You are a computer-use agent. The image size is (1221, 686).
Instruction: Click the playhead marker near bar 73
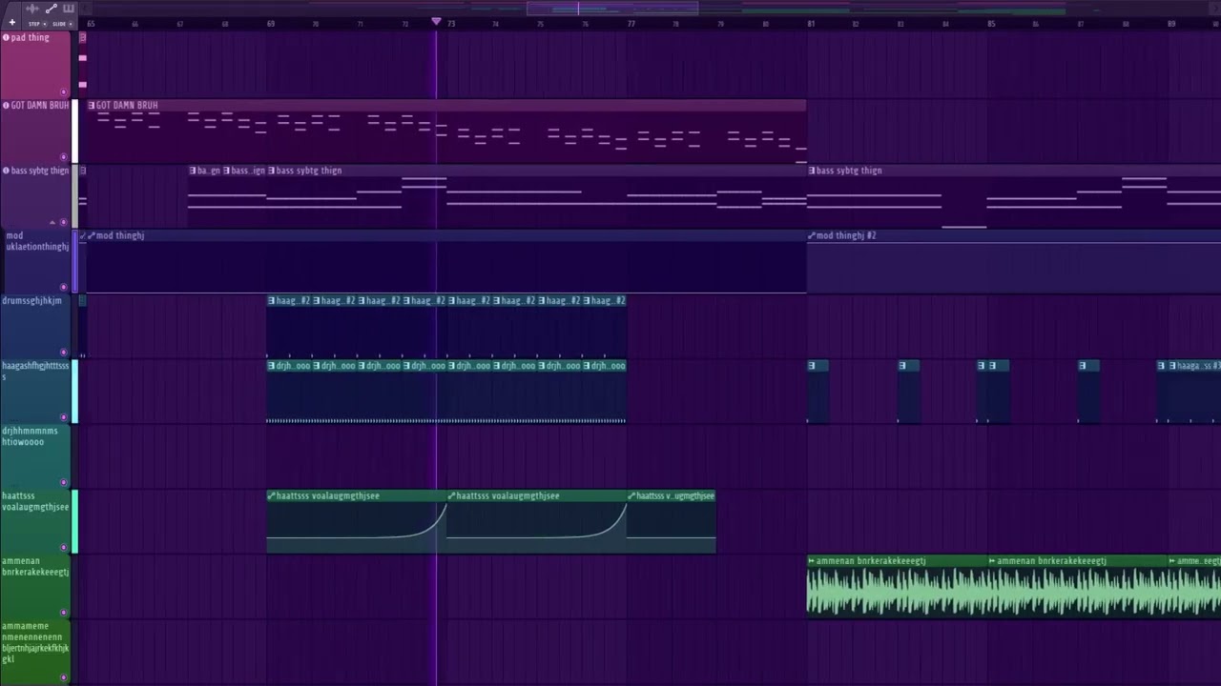coord(436,22)
